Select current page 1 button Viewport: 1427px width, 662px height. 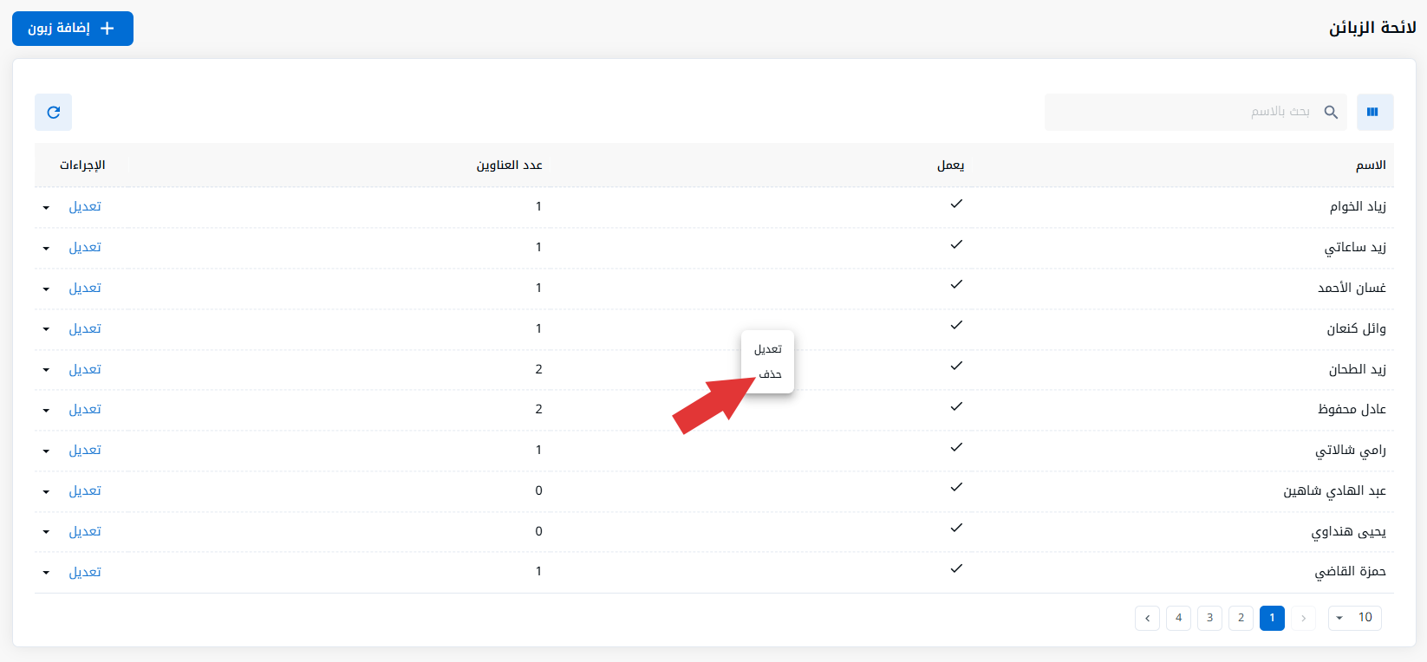tap(1272, 618)
